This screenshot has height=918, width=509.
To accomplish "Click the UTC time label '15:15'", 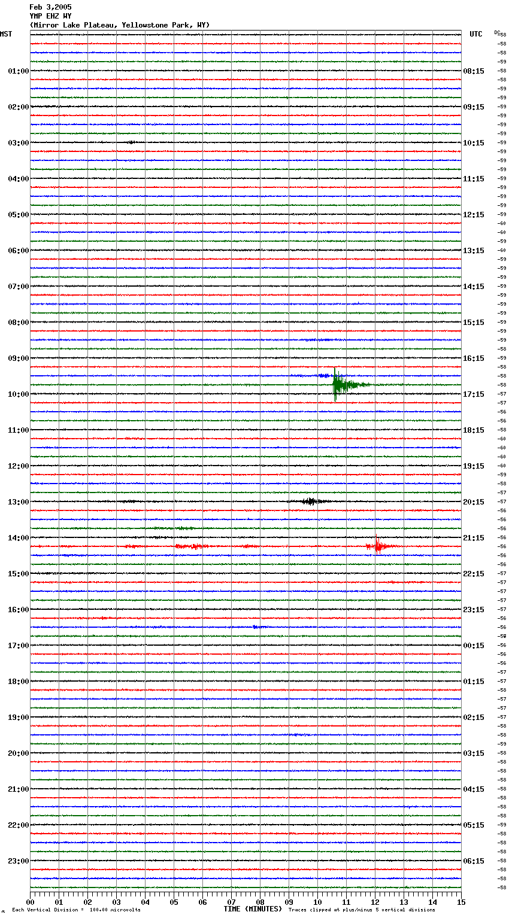I will coord(474,323).
